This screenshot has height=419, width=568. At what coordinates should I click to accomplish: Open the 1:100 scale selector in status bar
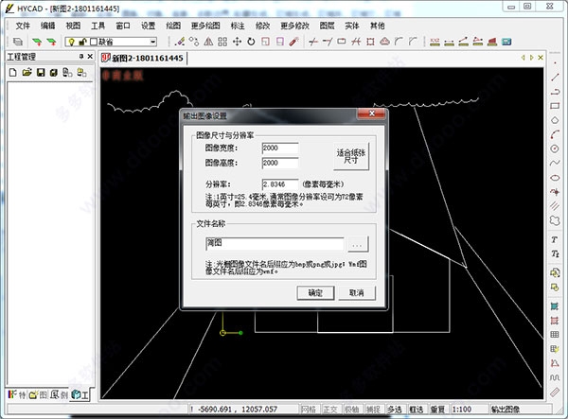tap(468, 410)
